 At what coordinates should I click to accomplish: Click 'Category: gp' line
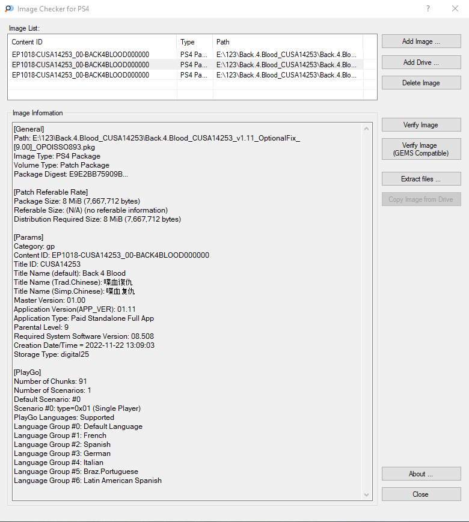point(34,246)
